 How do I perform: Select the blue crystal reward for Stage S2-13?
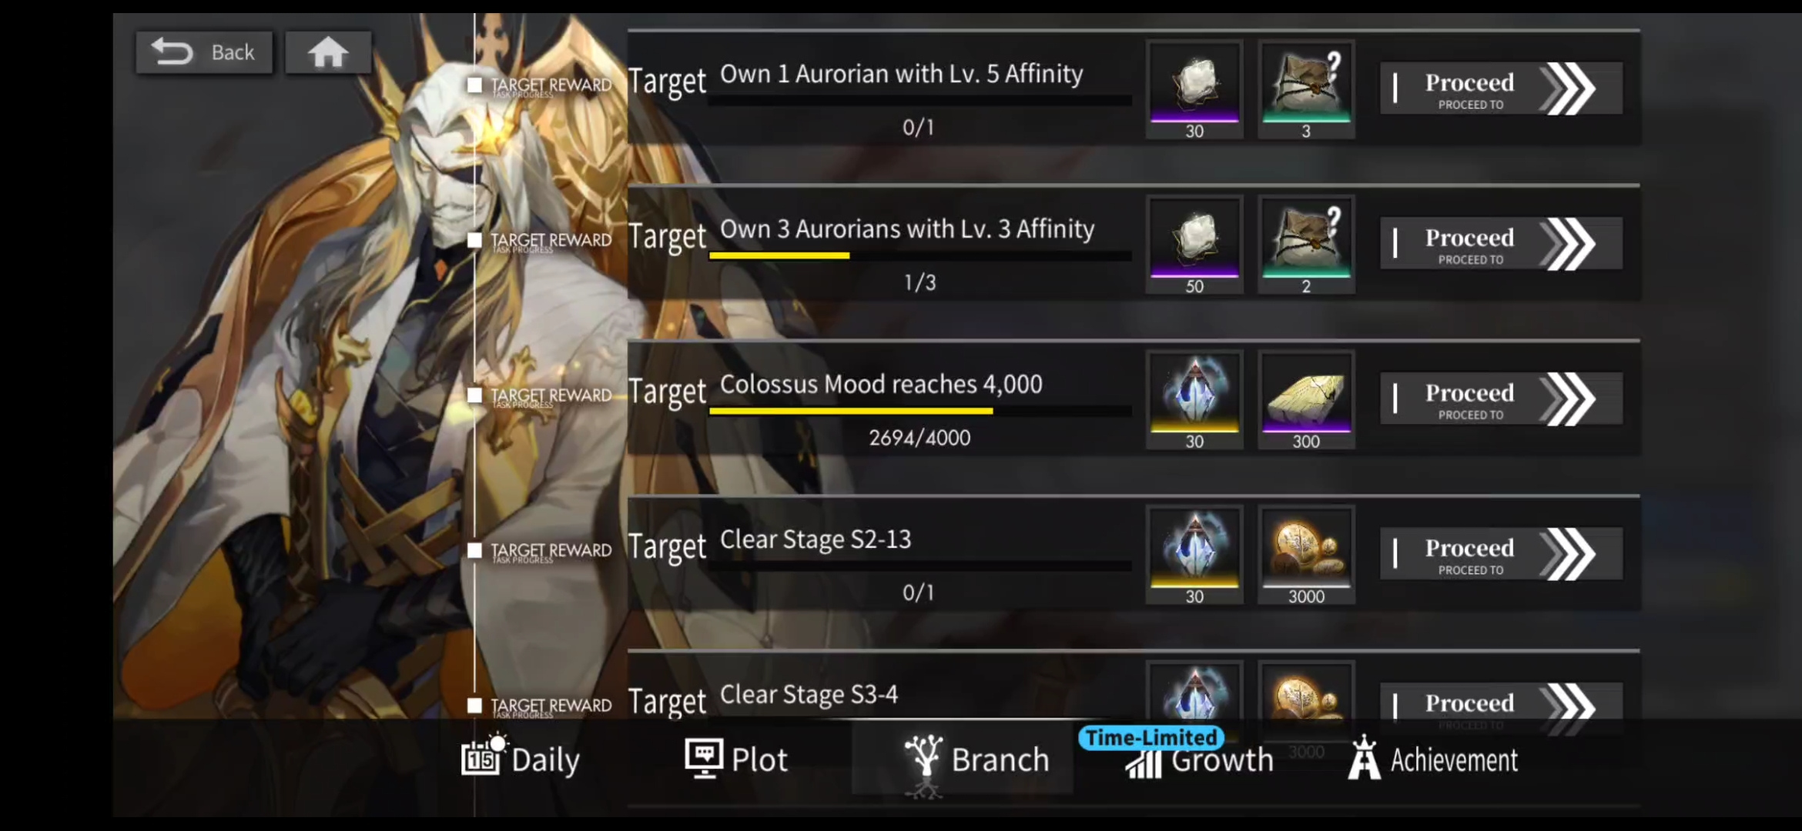pos(1194,555)
